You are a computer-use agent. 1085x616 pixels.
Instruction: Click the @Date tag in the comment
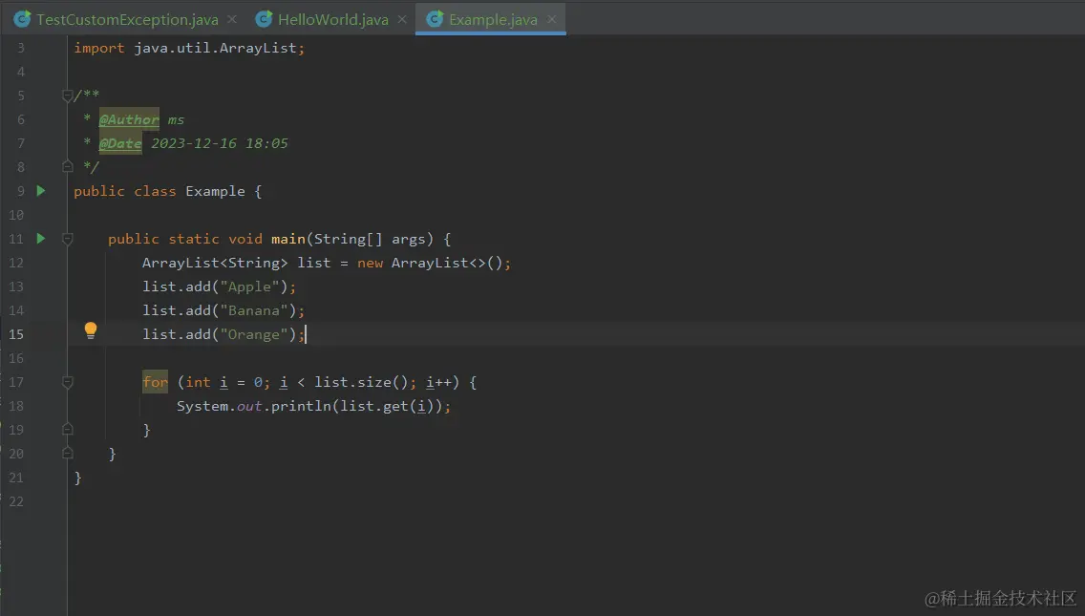(120, 143)
